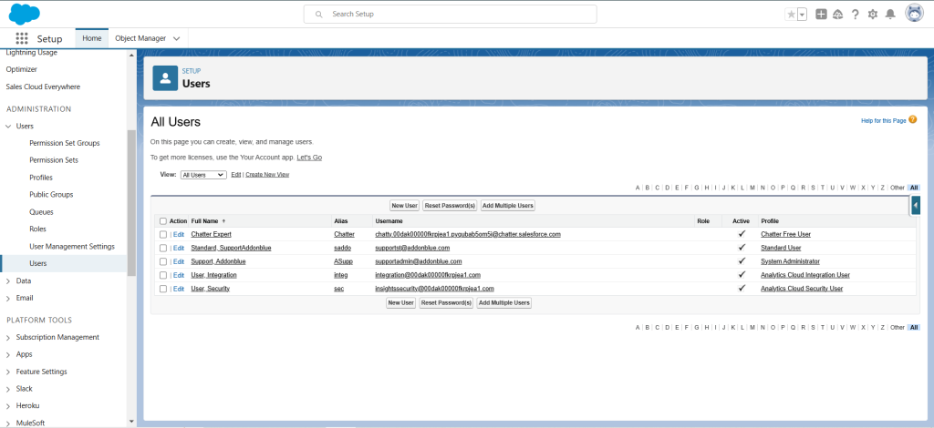Click the top Reset Password(s) button
Viewport: 934px width, 428px height.
click(450, 206)
